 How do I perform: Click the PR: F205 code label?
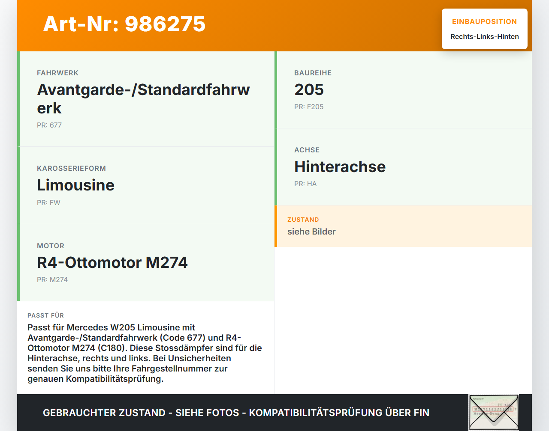coord(309,107)
